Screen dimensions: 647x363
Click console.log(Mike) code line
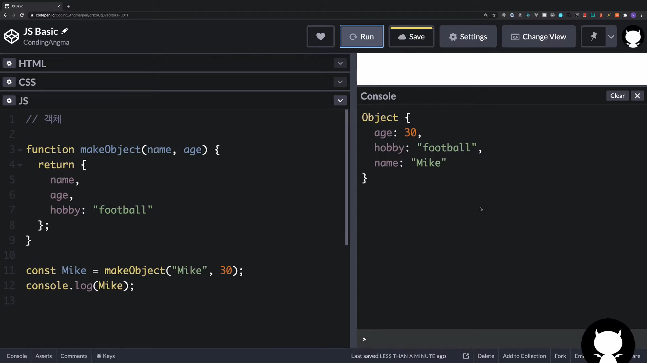coord(80,286)
